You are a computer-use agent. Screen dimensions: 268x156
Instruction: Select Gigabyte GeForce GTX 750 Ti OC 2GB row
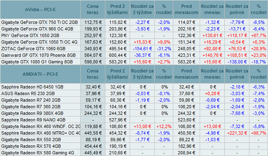tap(134, 22)
